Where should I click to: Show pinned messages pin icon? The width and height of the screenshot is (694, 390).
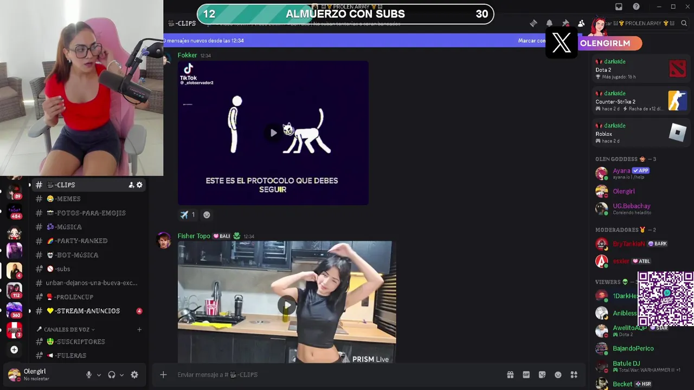point(565,23)
